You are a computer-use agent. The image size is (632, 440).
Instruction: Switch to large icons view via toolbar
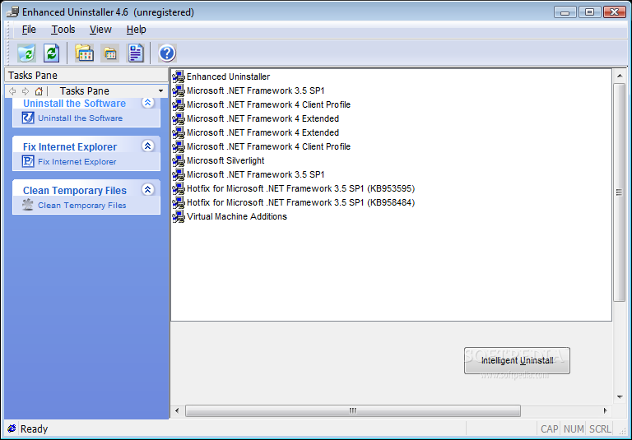pos(85,53)
